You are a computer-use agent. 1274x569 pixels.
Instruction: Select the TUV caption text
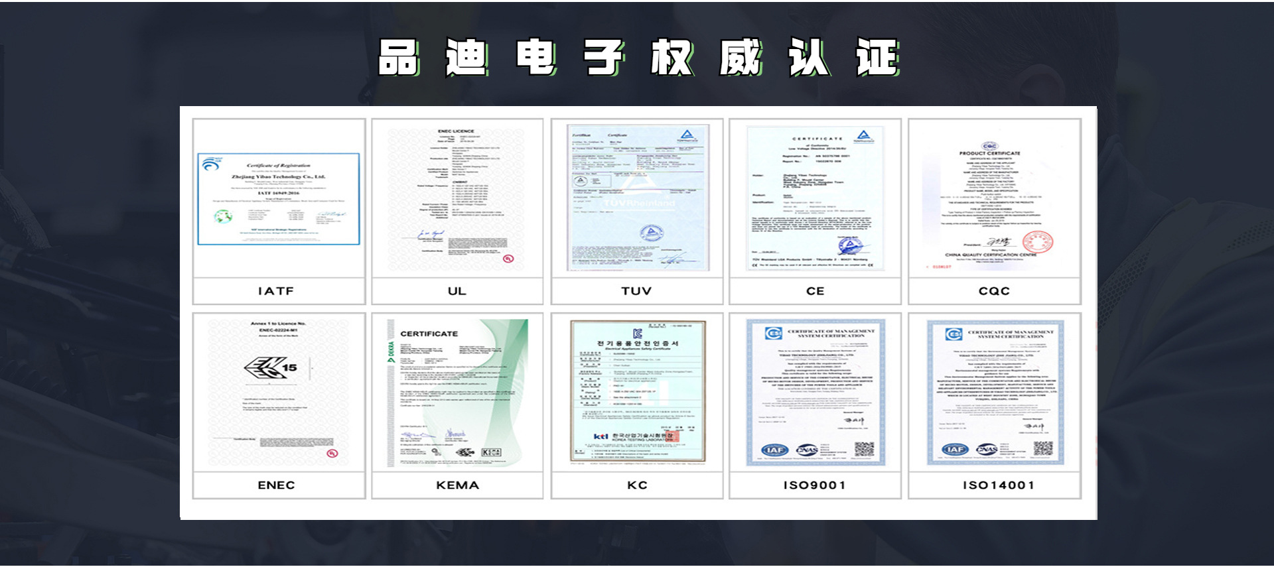(x=636, y=291)
